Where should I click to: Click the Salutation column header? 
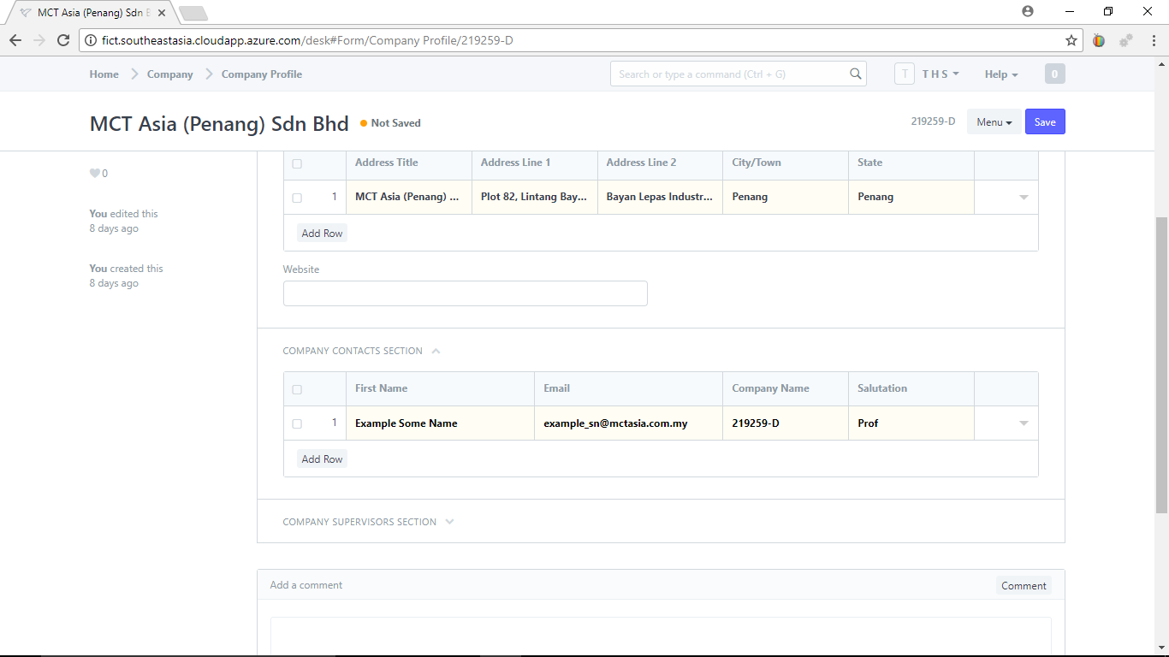(x=911, y=388)
